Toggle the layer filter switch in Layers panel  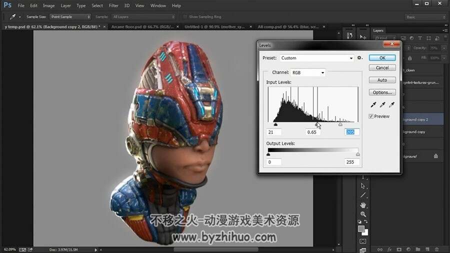click(445, 37)
